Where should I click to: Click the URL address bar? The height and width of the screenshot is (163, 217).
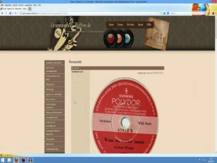pos(85,13)
